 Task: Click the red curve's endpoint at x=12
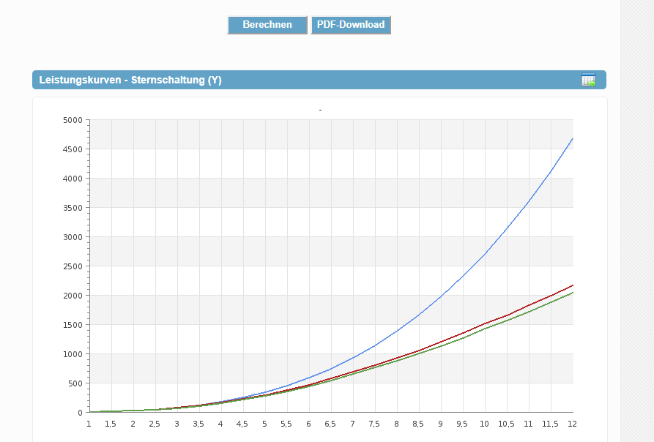click(x=572, y=285)
